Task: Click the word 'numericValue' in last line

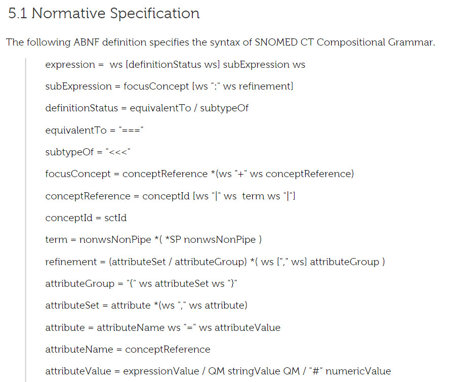Action: point(358,371)
